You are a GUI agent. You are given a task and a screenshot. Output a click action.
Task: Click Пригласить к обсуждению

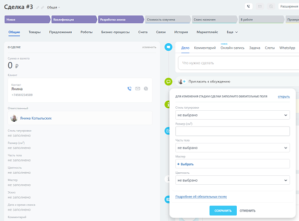pos(209,81)
